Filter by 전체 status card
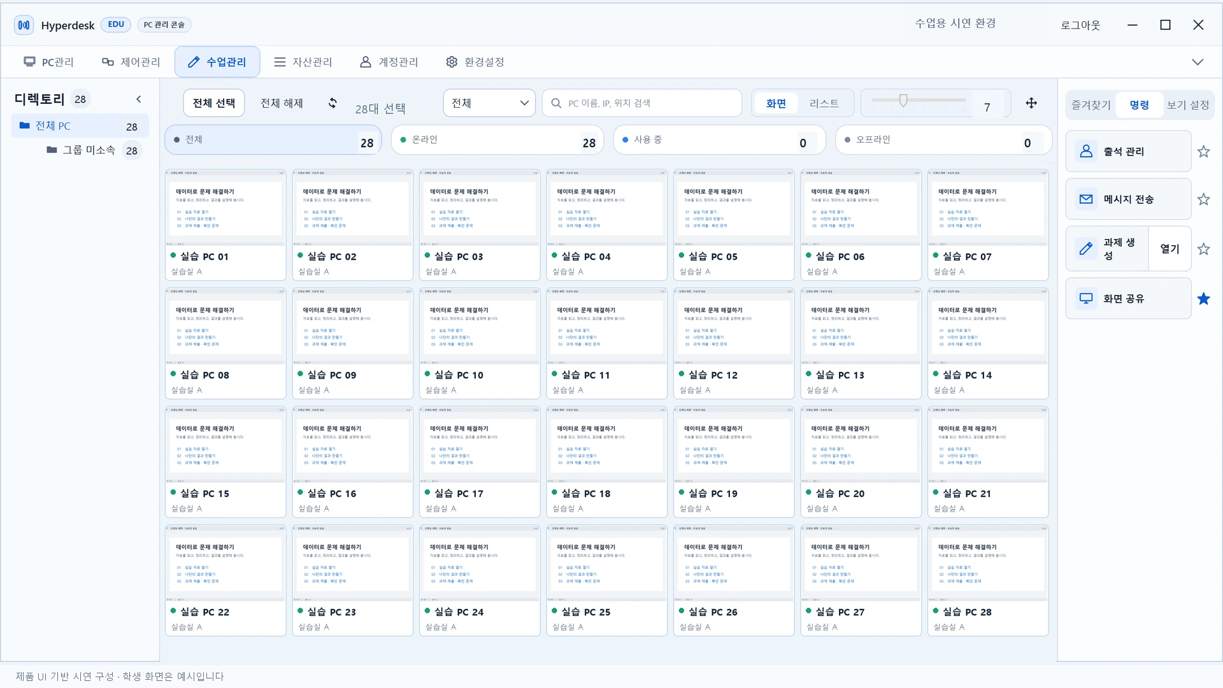Image resolution: width=1223 pixels, height=688 pixels. [273, 140]
